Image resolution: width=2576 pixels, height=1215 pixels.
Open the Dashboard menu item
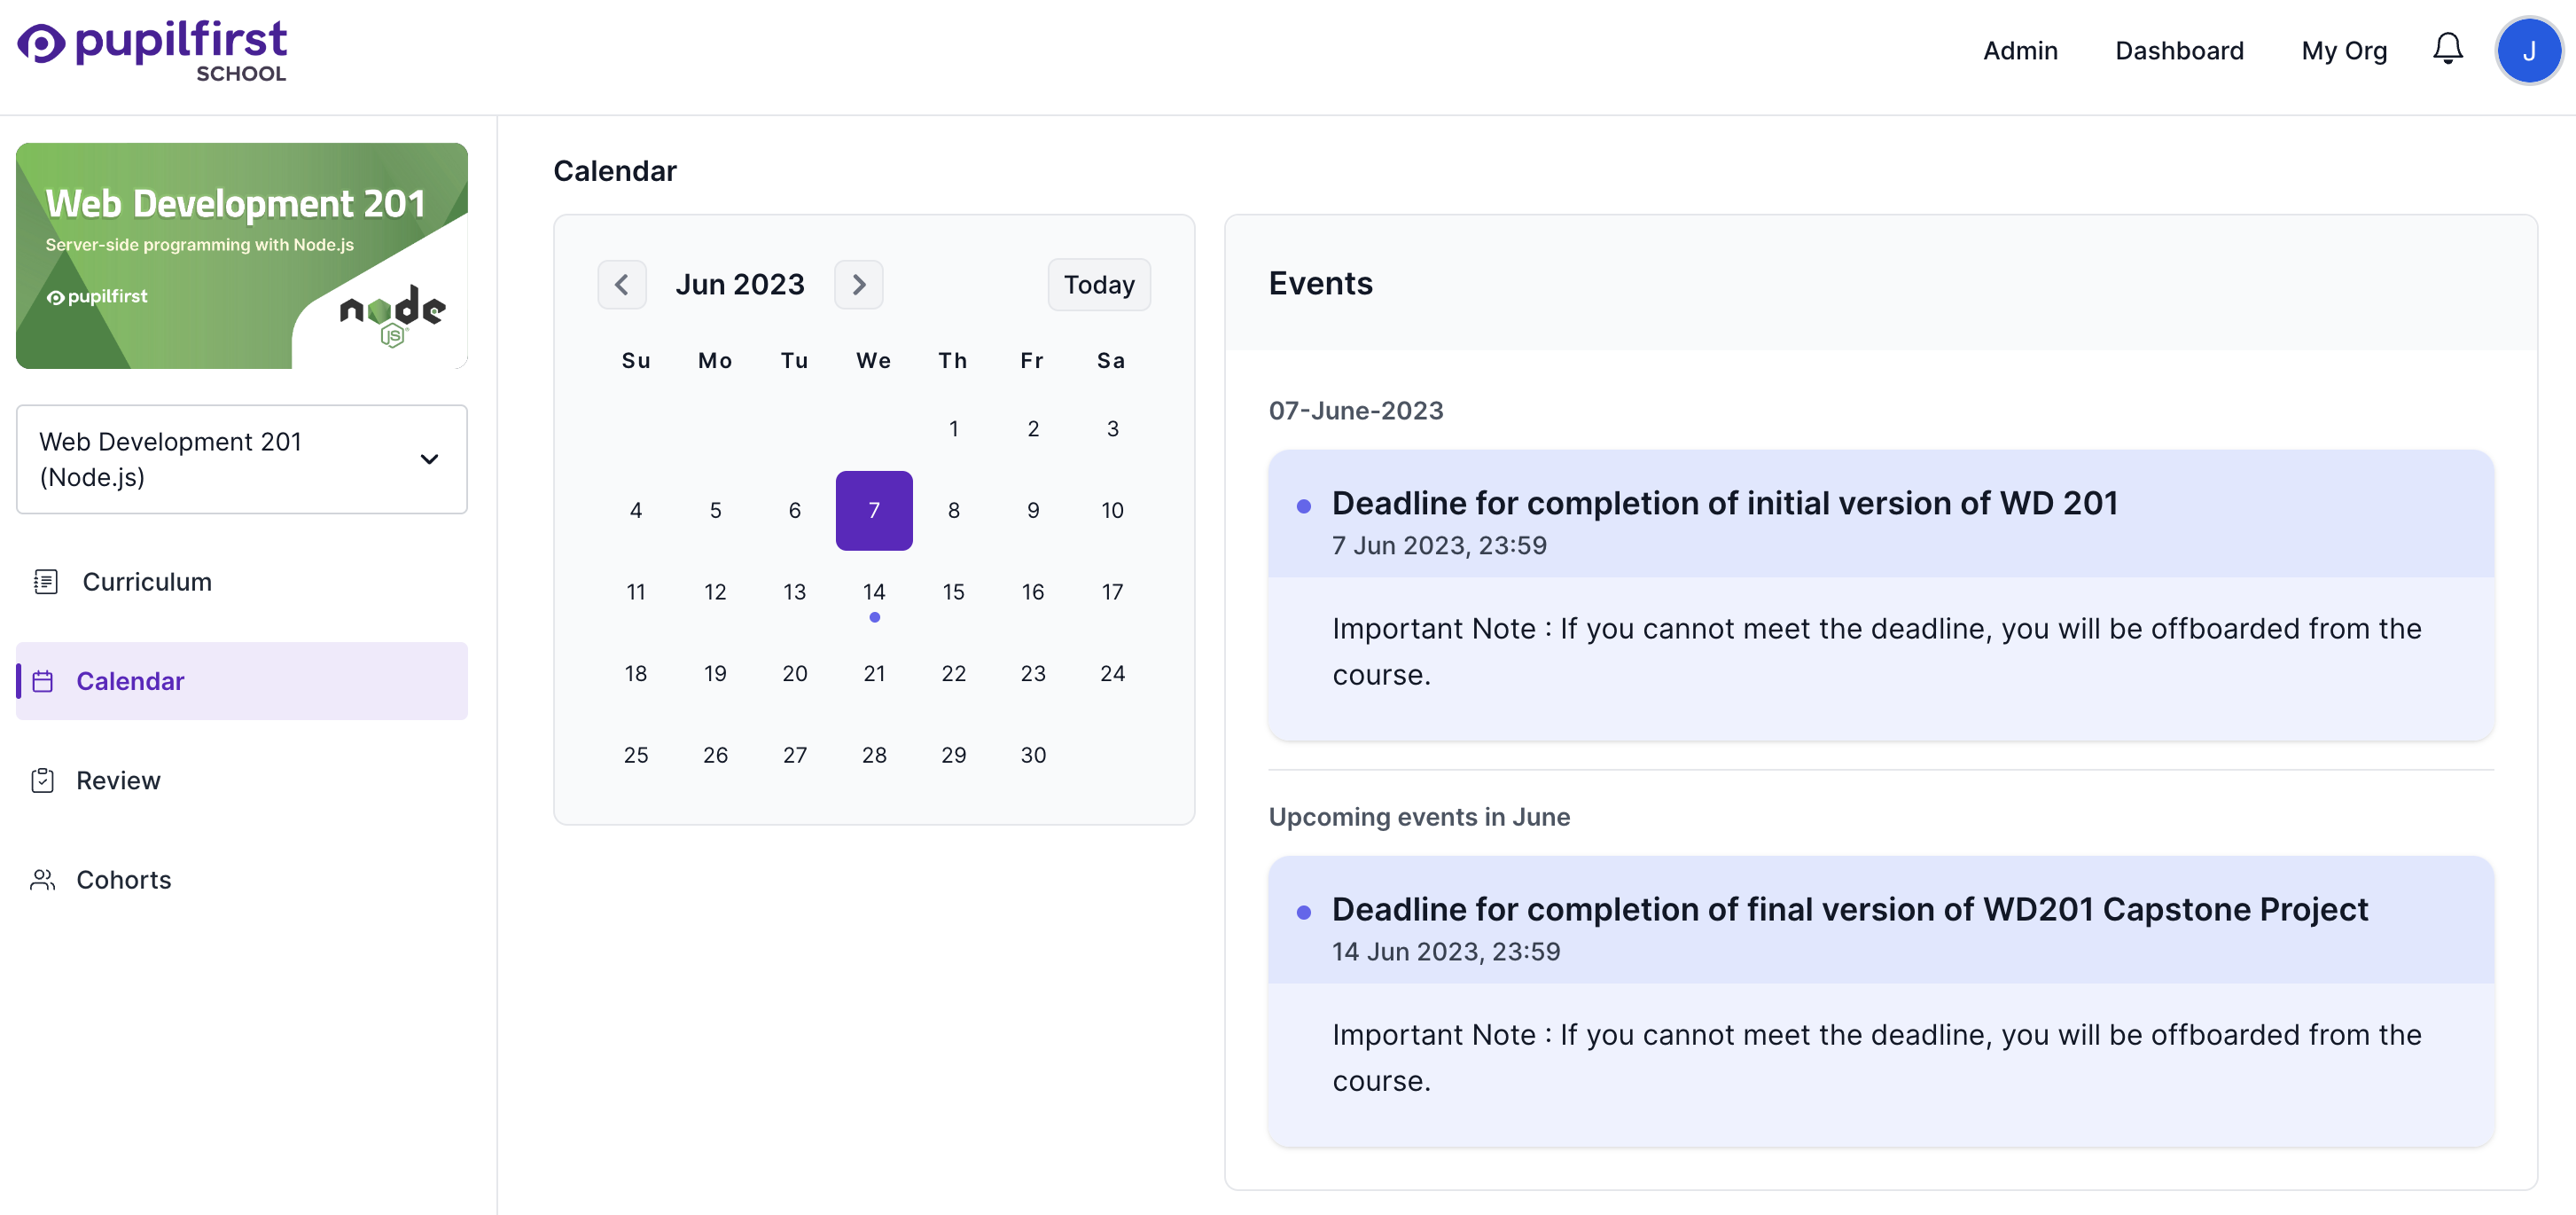coord(2178,51)
